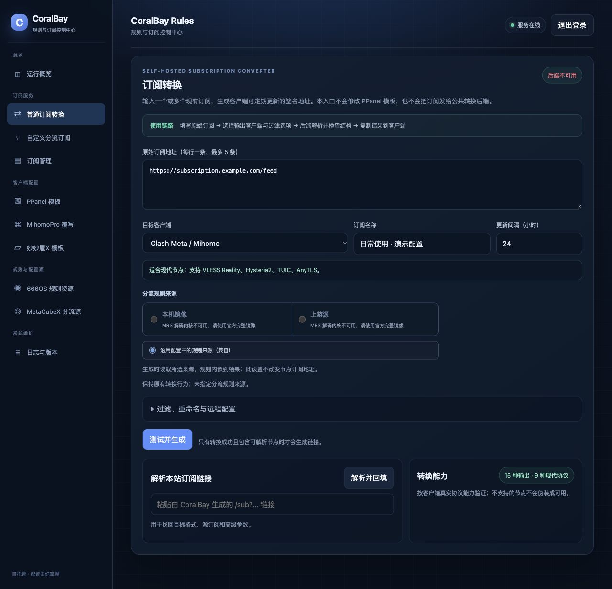Screen dimensions: 612x589
Task: Click the PPanel 模板 icon
Action: [x=18, y=201]
